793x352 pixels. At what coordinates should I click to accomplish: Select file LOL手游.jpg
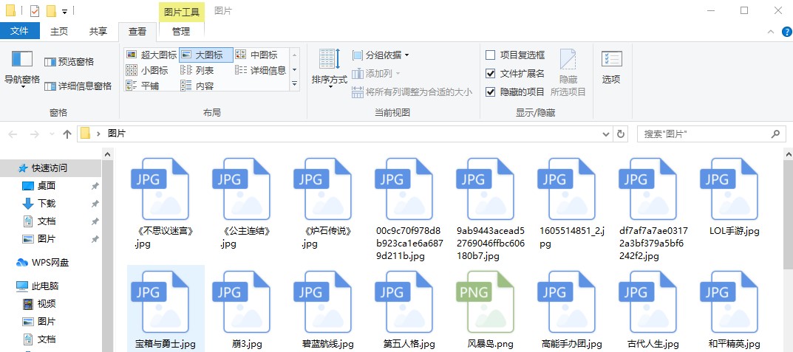pos(735,199)
